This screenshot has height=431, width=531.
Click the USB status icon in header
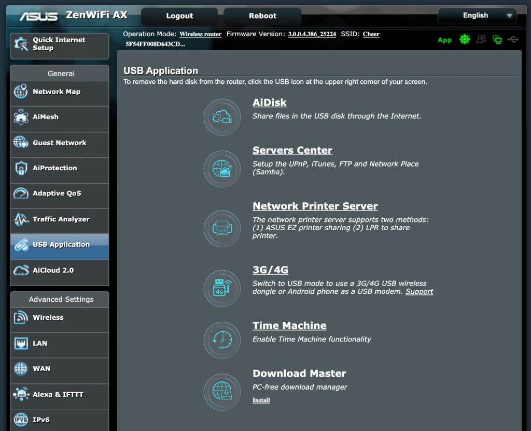513,39
